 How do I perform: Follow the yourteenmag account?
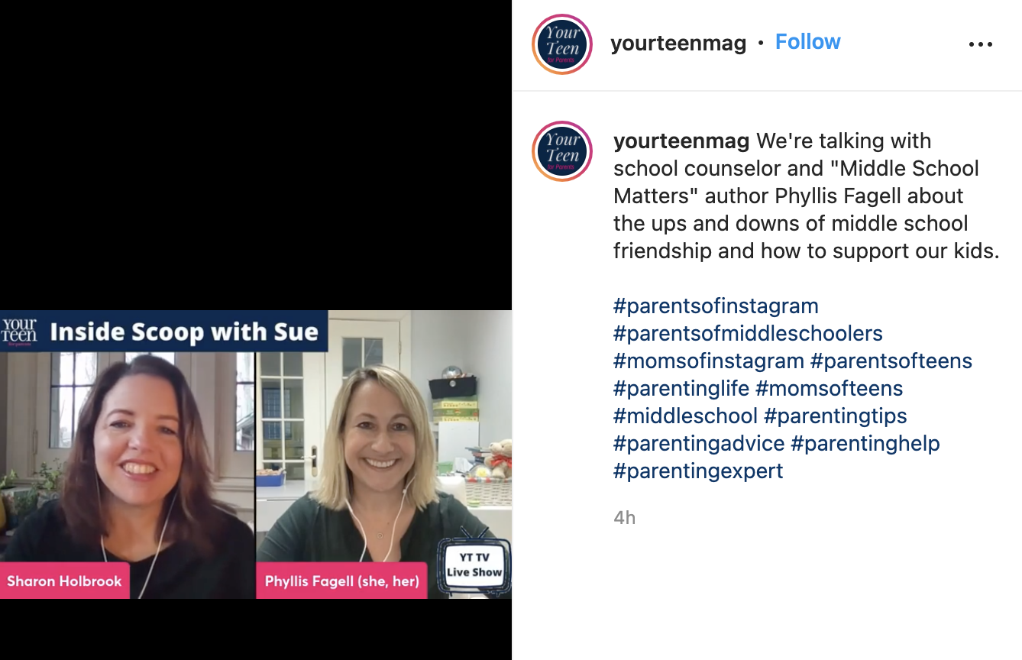click(807, 42)
